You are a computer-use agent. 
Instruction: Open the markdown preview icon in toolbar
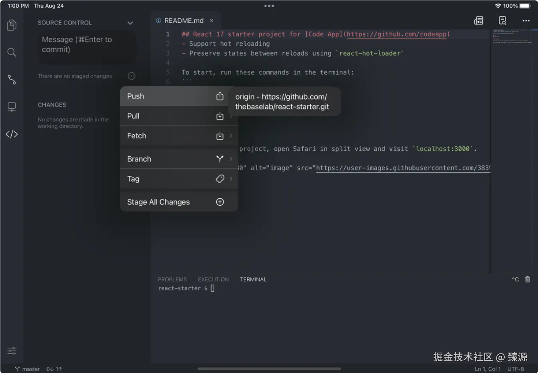point(479,20)
